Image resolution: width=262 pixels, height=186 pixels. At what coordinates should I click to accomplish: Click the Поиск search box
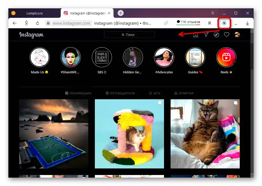click(129, 35)
